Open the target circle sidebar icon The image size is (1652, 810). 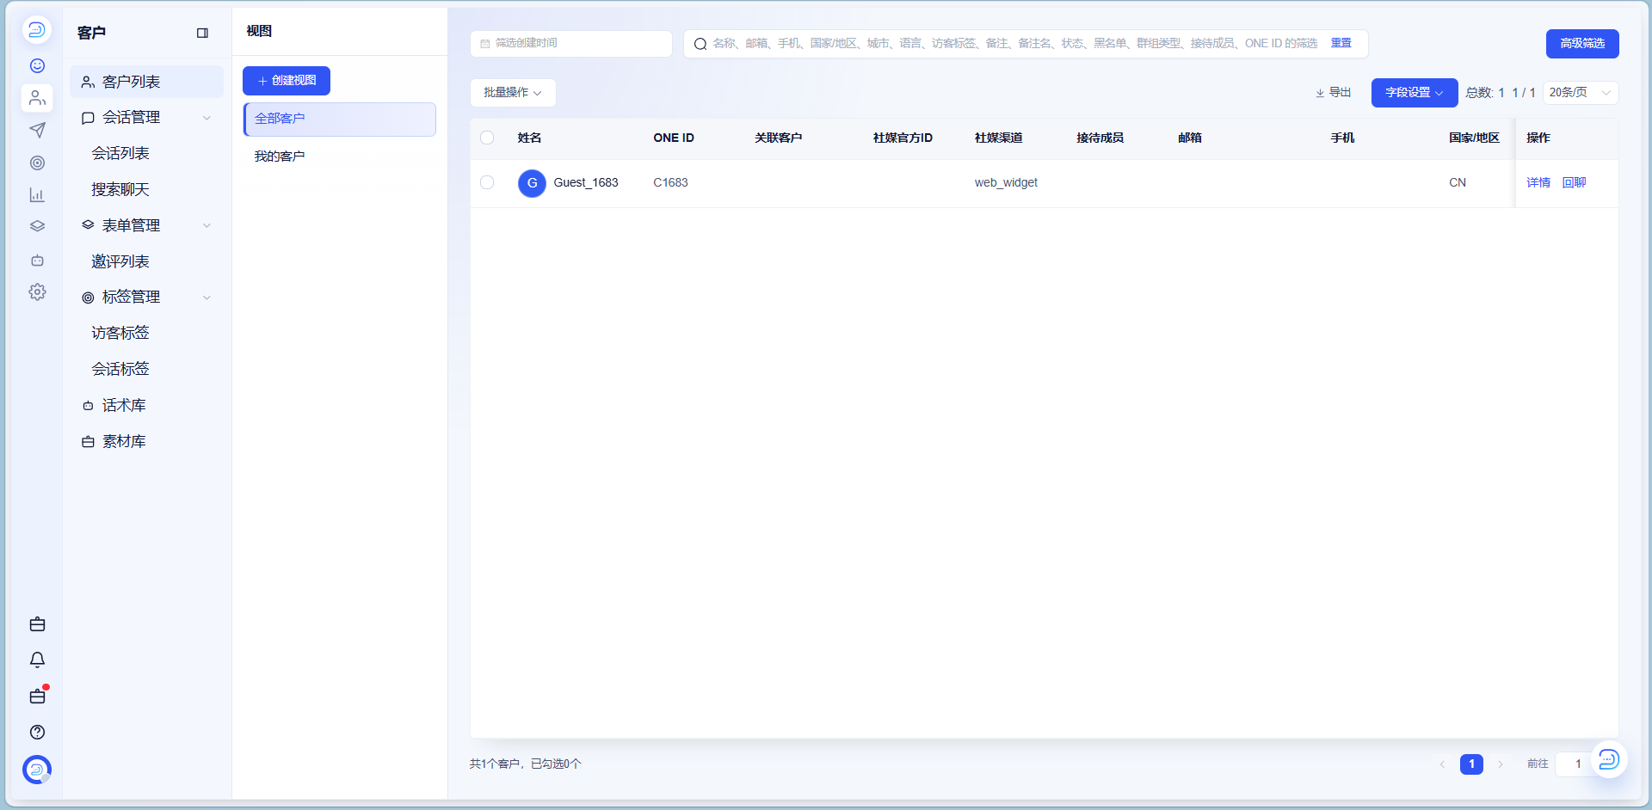37,163
